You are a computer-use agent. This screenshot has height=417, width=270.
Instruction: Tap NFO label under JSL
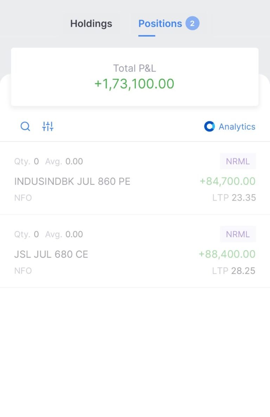(x=23, y=271)
